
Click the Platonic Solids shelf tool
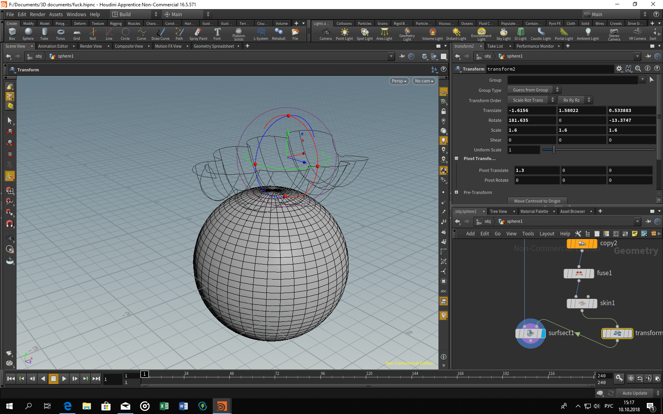point(238,34)
